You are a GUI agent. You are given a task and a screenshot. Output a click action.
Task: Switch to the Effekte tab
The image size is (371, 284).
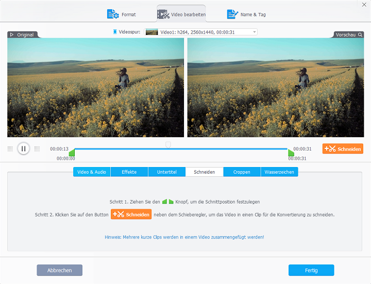pos(129,172)
